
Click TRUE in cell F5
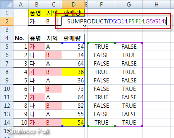tap(101, 47)
